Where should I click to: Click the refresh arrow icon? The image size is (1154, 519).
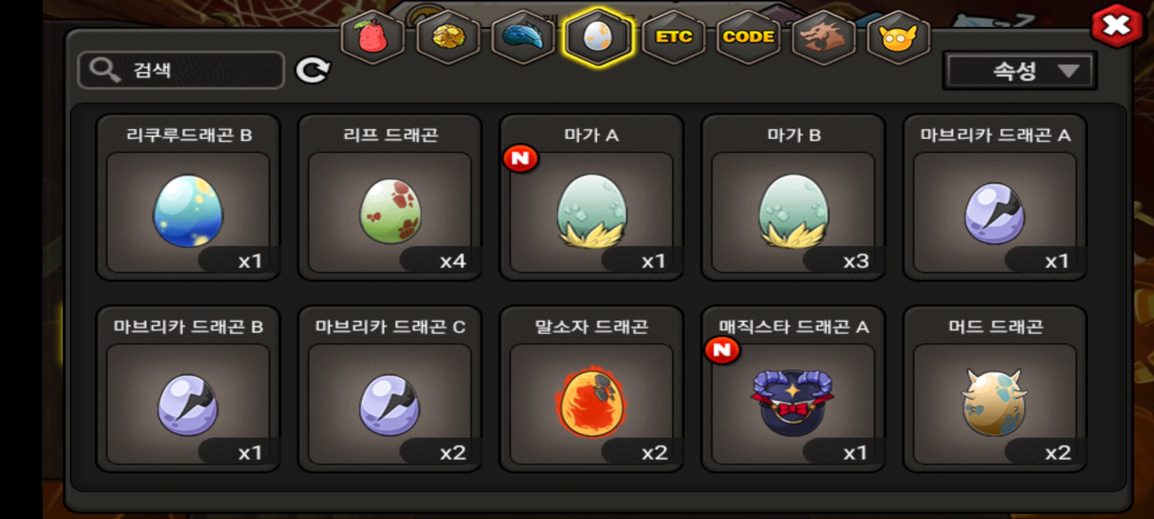[313, 71]
